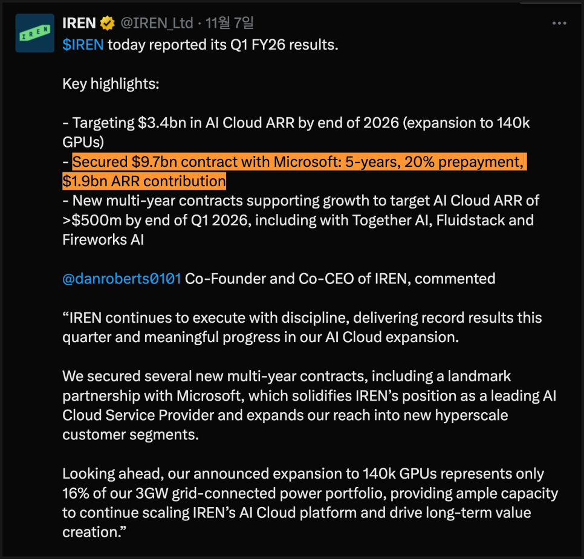This screenshot has width=584, height=559.
Task: Click the gold verified badge
Action: tap(108, 24)
